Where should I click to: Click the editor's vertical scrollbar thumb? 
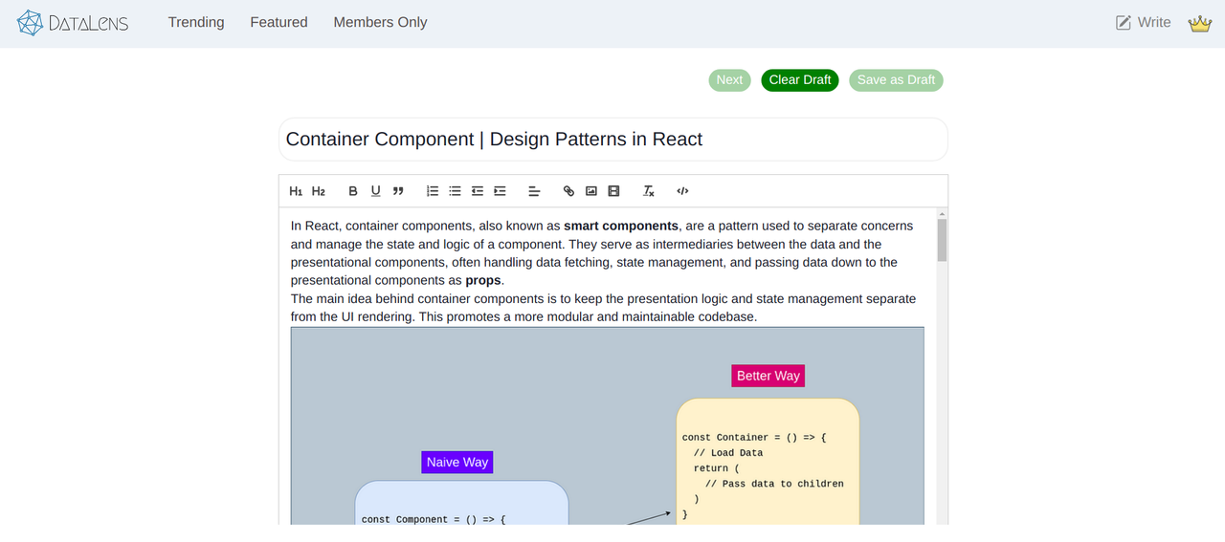click(x=942, y=240)
